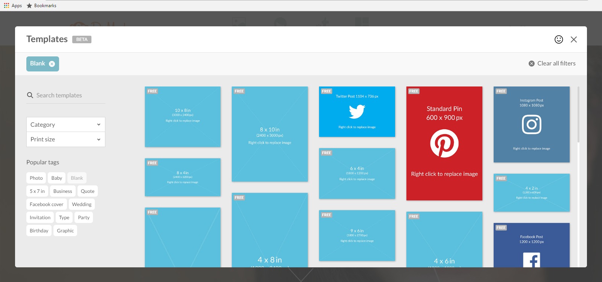Choose the unlabeled blank template below 8 x 4
Viewport: 602px width, 282px height.
pos(183,237)
